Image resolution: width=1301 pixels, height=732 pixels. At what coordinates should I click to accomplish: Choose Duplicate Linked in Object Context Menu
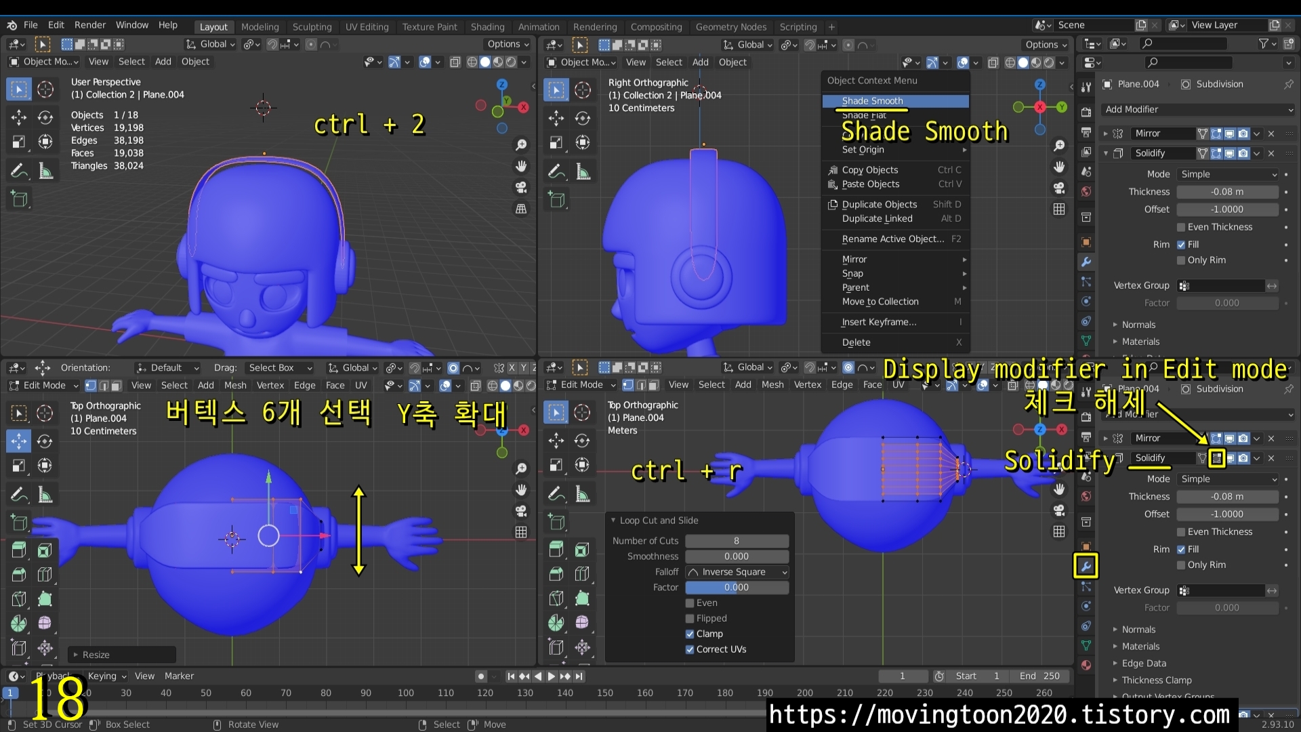[x=895, y=219]
